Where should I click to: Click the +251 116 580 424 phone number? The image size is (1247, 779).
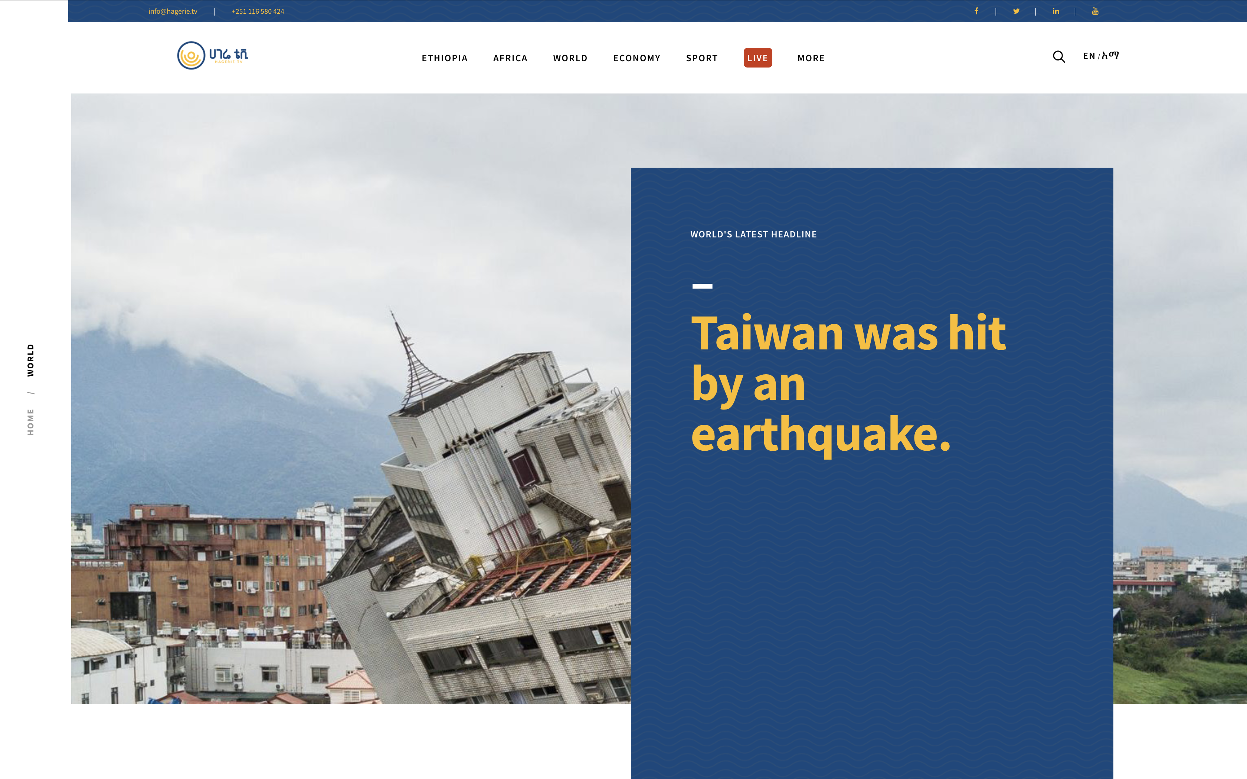pyautogui.click(x=258, y=11)
